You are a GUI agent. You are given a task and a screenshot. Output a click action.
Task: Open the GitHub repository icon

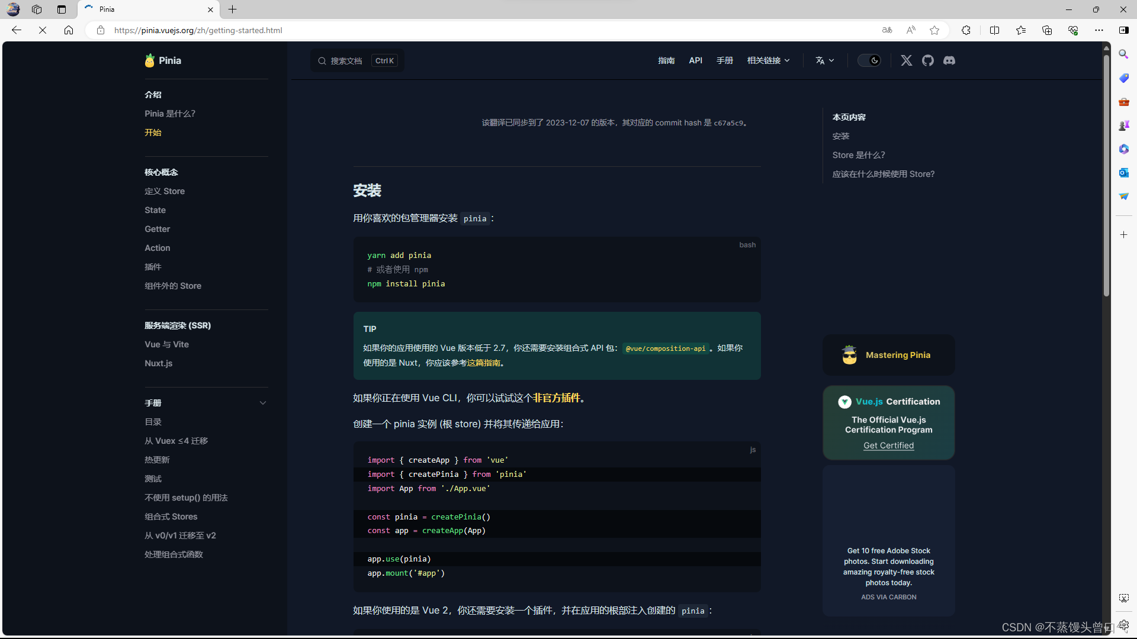928,60
